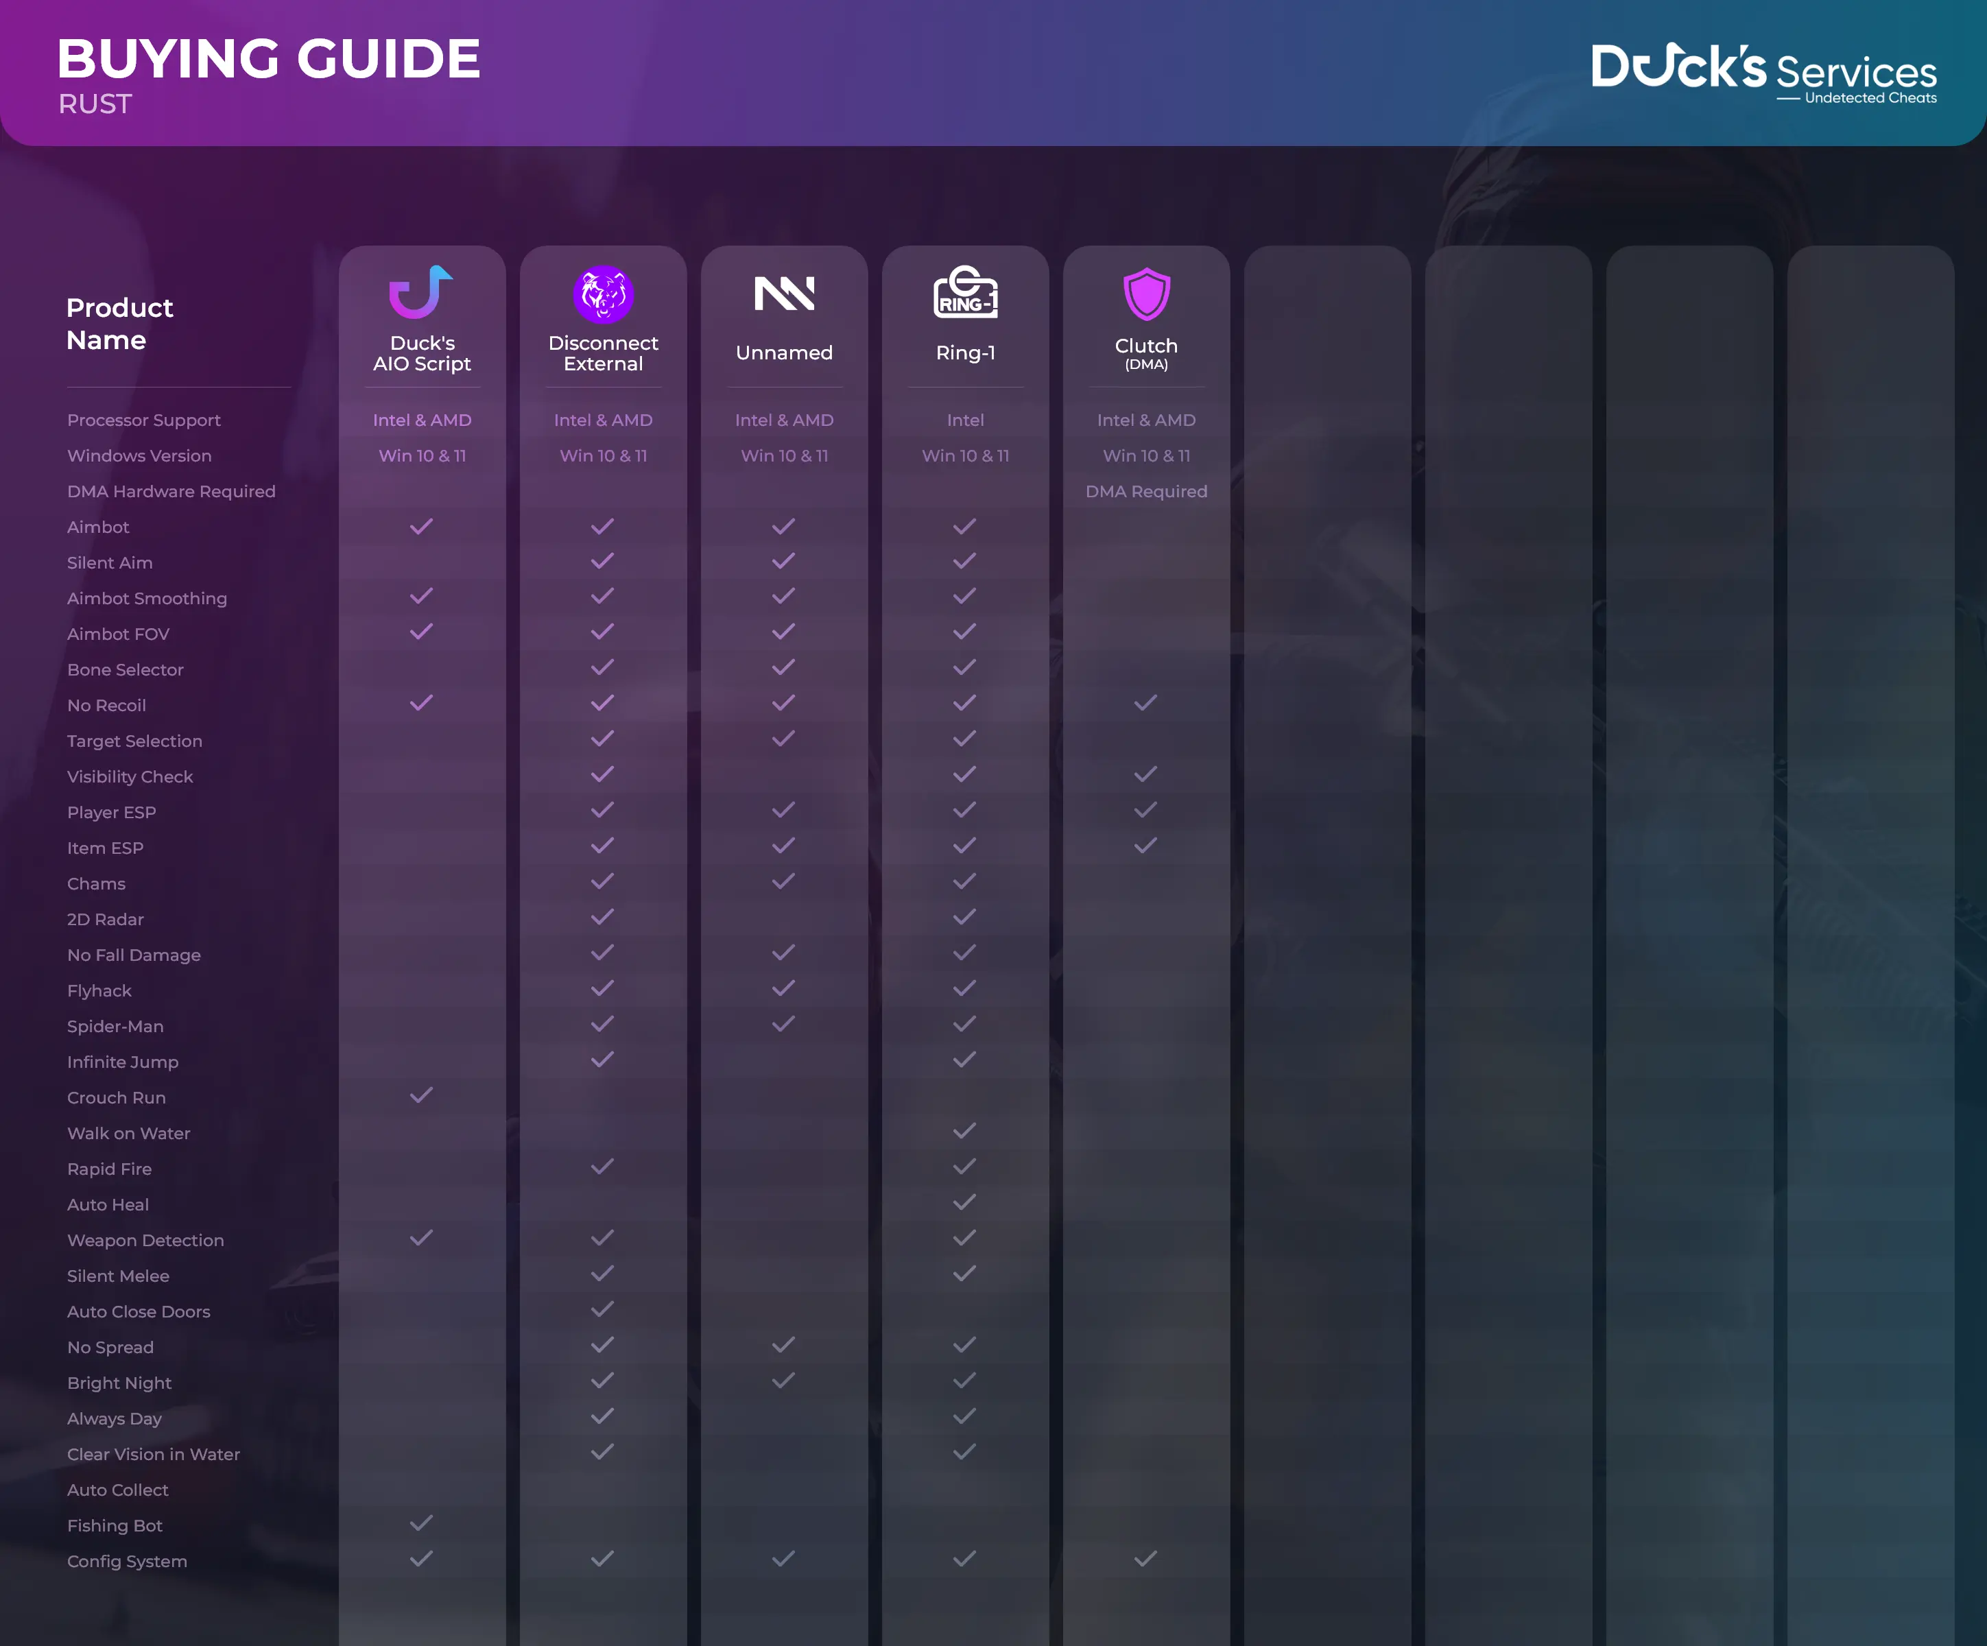Click the No Fall Damage row label
The image size is (1987, 1646).
coord(134,955)
